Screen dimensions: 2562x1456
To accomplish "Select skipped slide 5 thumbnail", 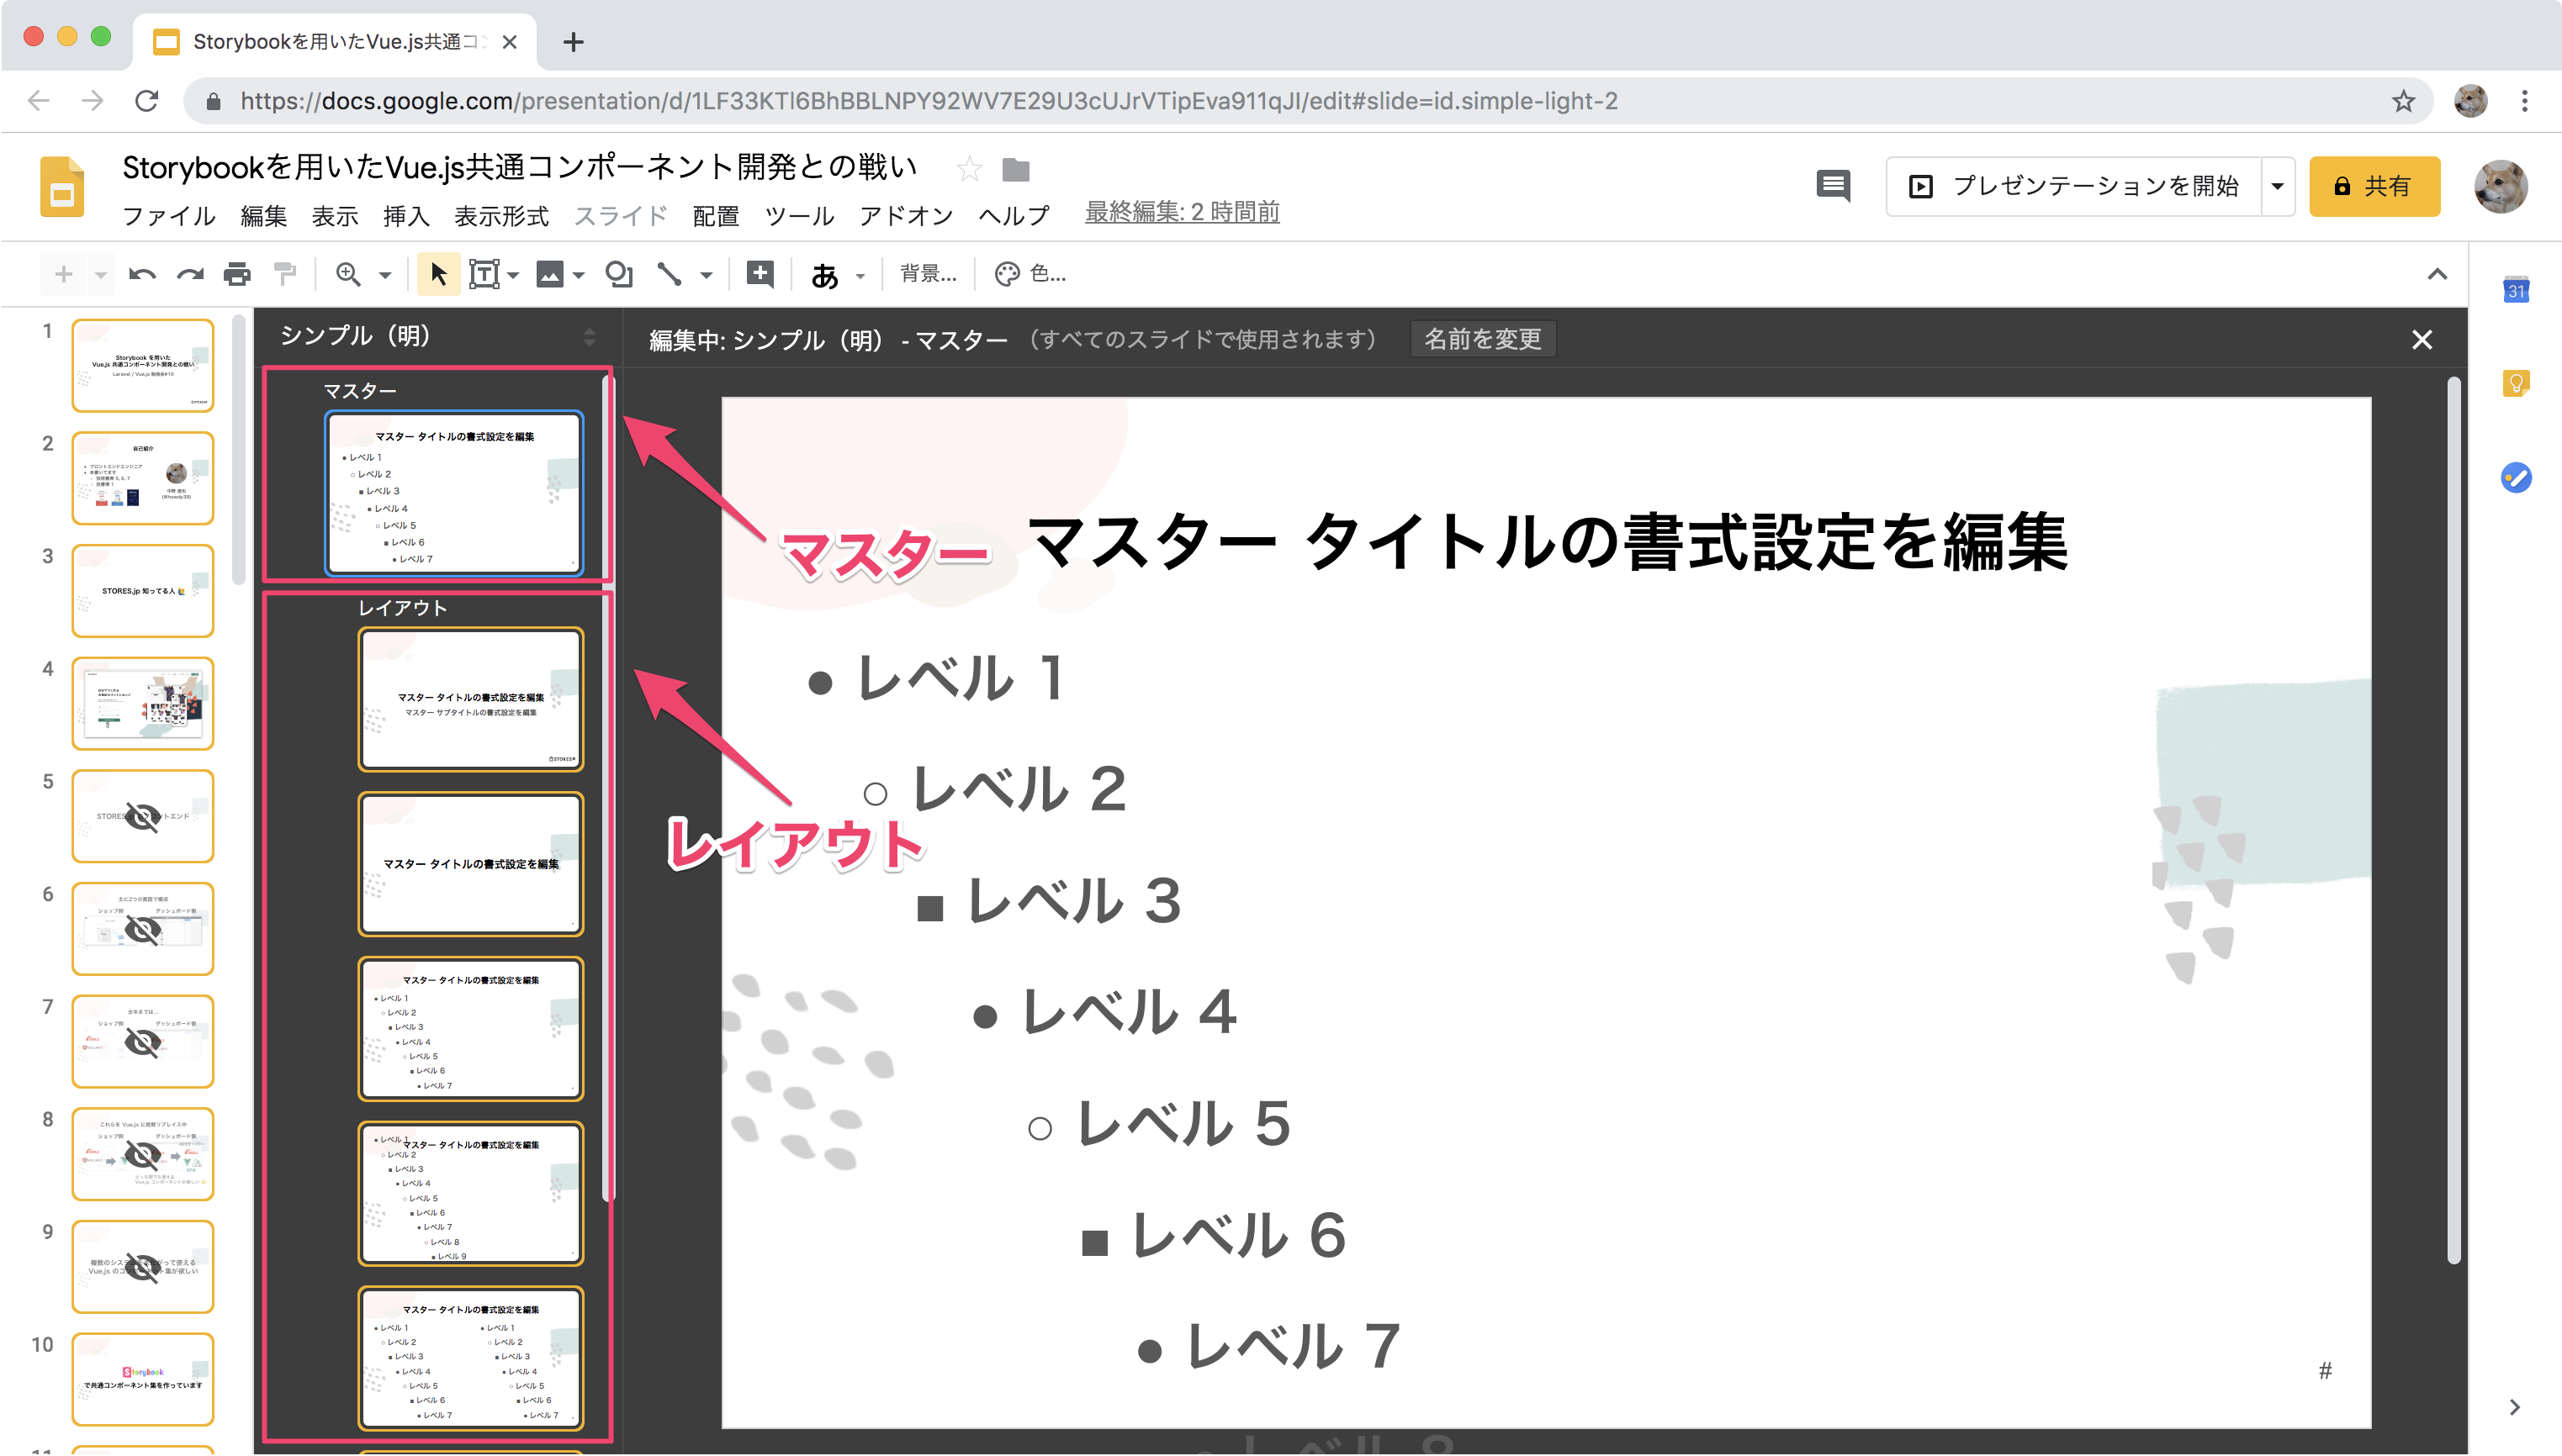I will [x=142, y=816].
